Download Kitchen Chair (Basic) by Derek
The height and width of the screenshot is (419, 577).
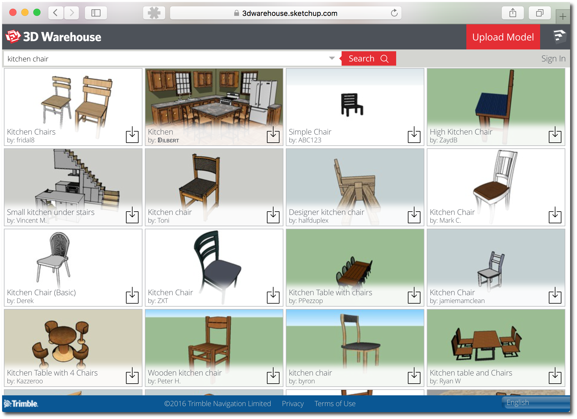132,296
